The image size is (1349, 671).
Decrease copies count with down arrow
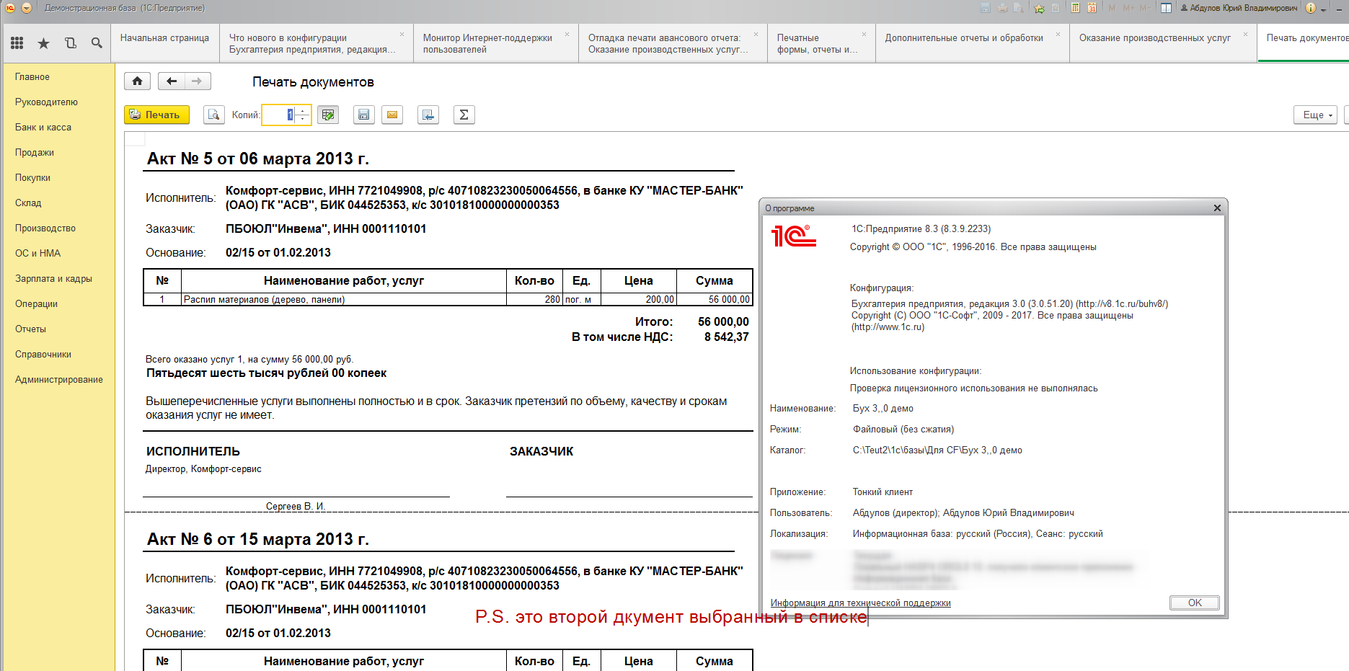[x=303, y=119]
